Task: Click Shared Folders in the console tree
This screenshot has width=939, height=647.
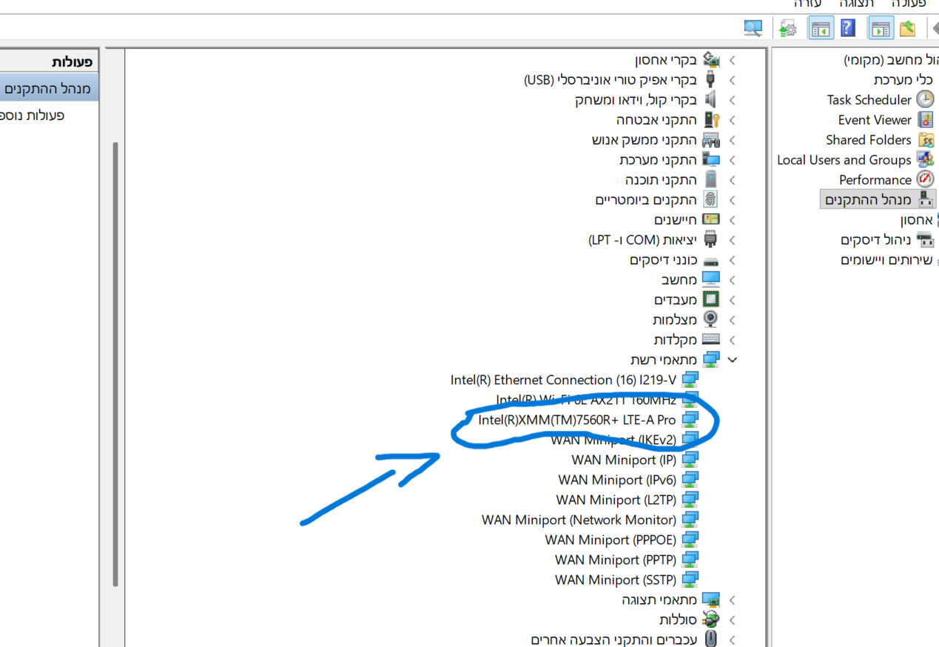Action: (868, 140)
